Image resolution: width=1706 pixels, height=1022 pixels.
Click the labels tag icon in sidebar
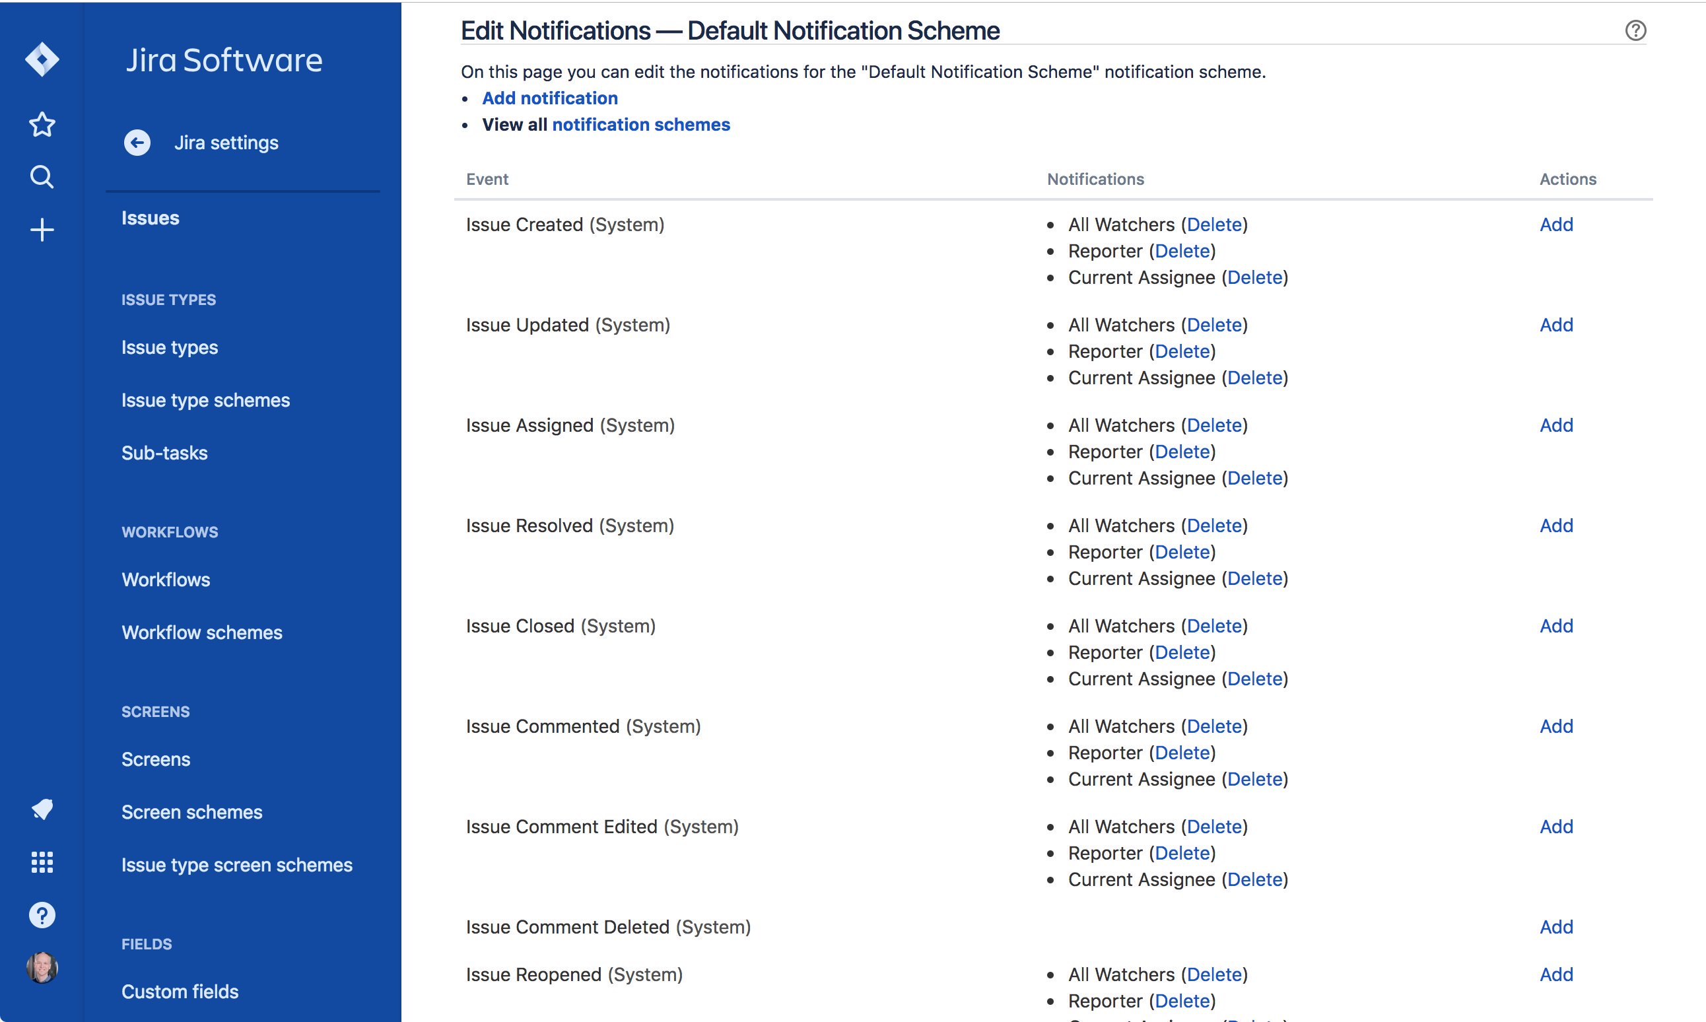tap(42, 810)
